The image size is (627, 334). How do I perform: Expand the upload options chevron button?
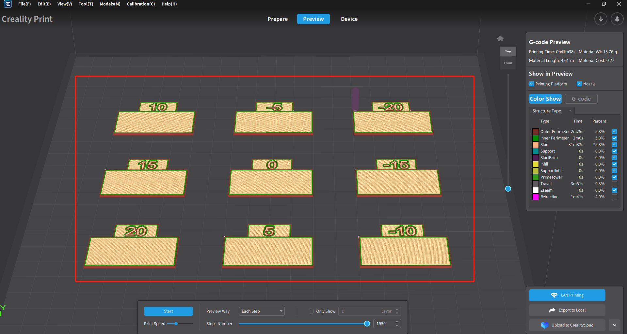point(615,325)
